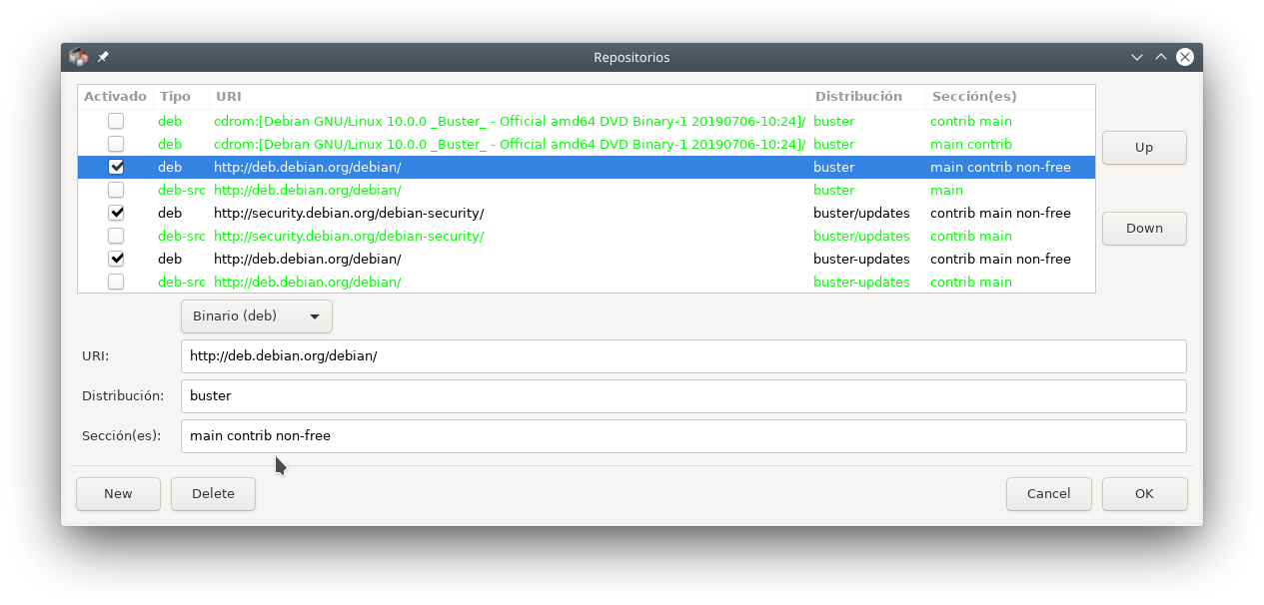Uncheck the selected deb.debian.org buster repository
Image resolution: width=1264 pixels, height=605 pixels.
[116, 167]
